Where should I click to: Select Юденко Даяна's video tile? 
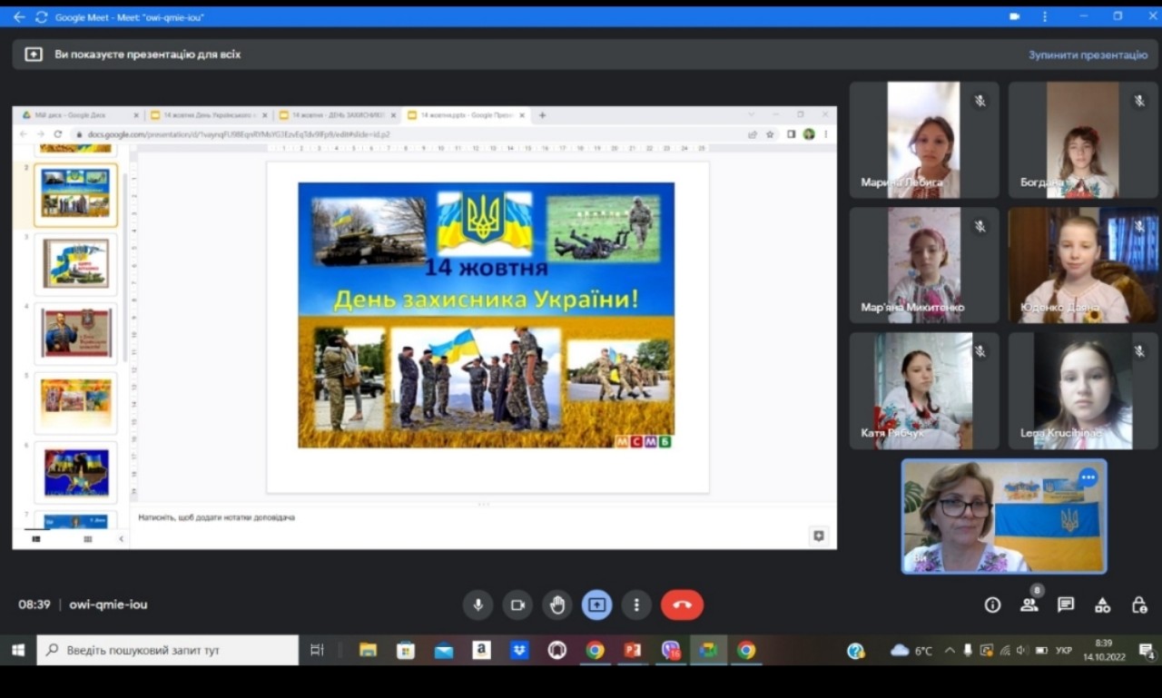click(x=1083, y=265)
